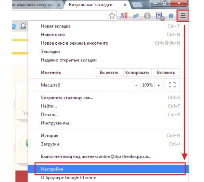This screenshot has width=204, height=182.
Task: Increase zoom with the plus button
Action: coord(158,85)
